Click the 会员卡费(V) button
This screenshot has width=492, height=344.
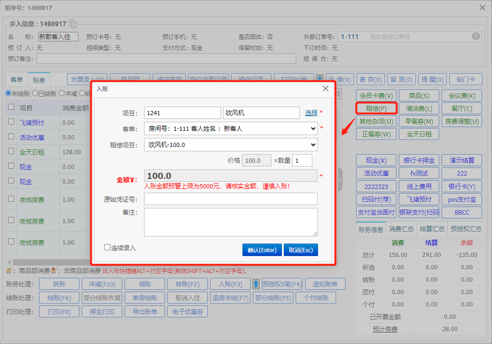coord(376,96)
